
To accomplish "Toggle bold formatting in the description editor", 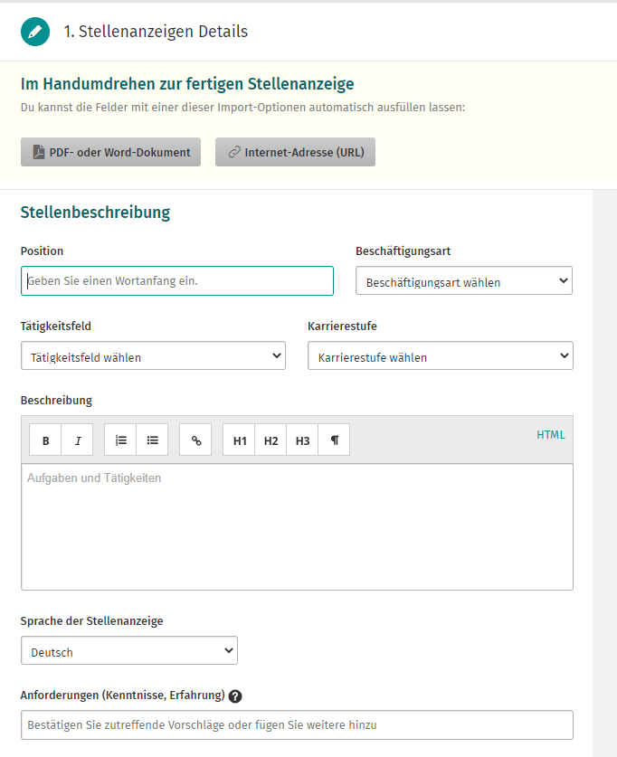I will pyautogui.click(x=45, y=440).
